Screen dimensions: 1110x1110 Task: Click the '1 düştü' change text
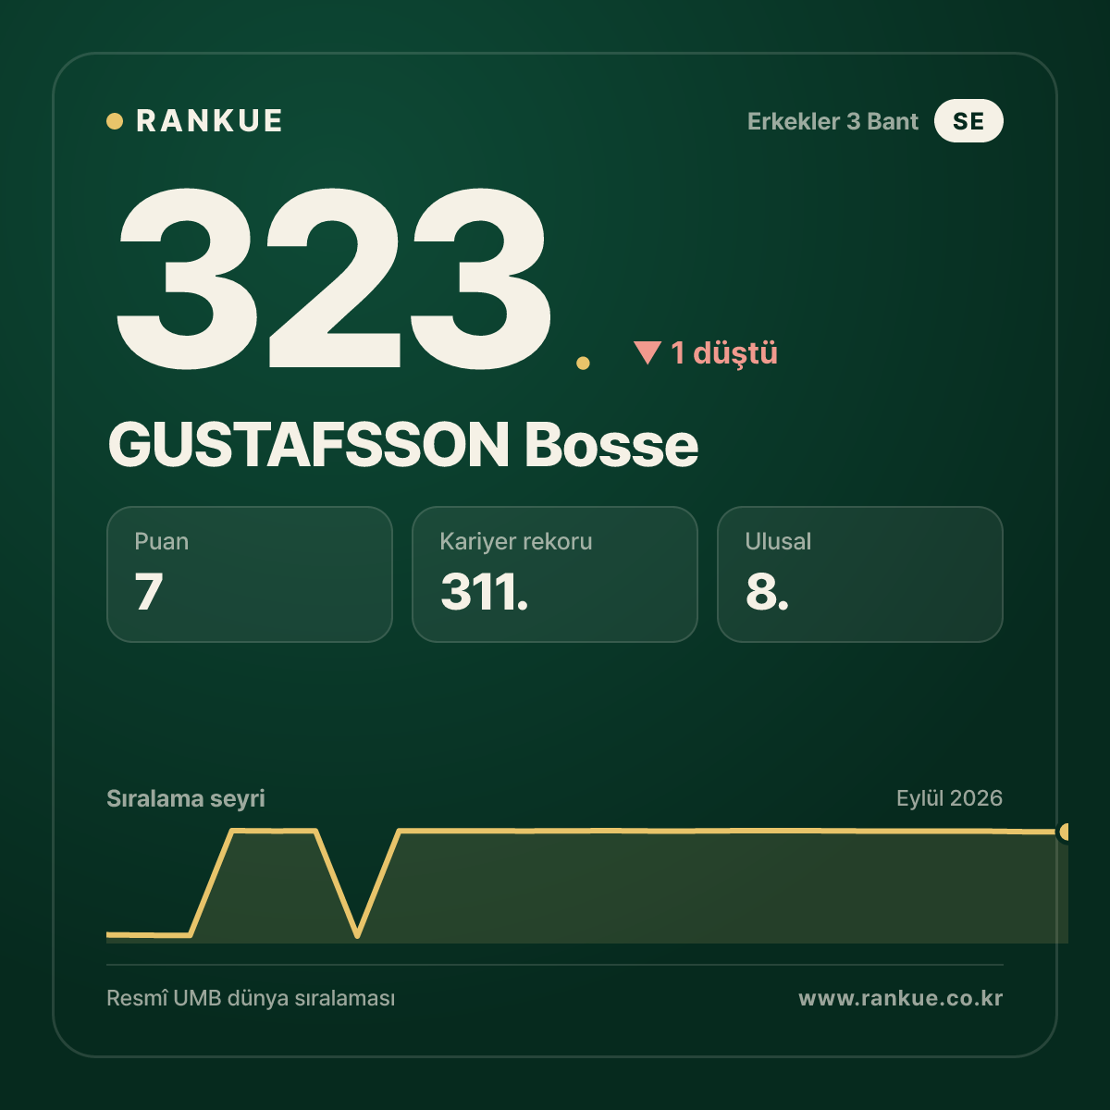coord(724,352)
